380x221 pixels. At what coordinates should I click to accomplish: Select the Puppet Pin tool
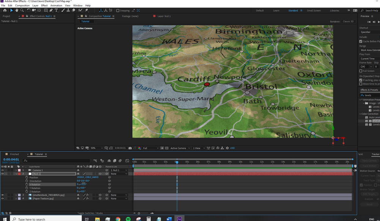87,10
